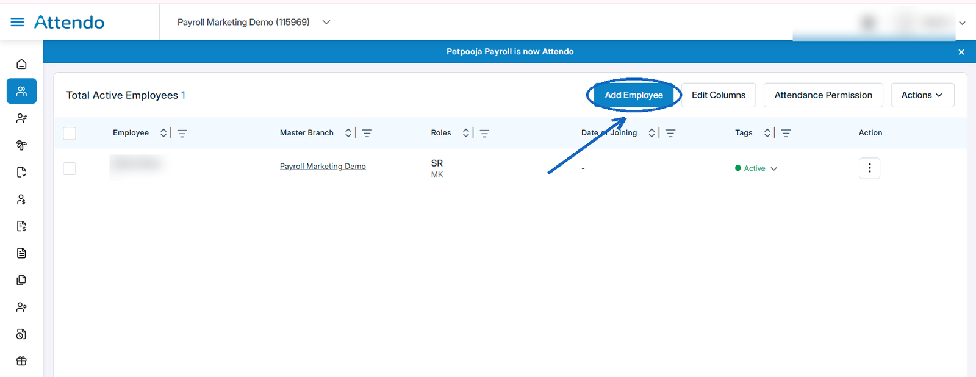Click the SR role text
The width and height of the screenshot is (976, 377).
tap(437, 163)
